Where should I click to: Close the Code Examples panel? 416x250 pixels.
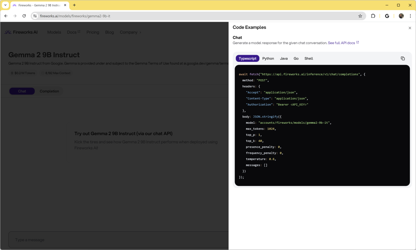pyautogui.click(x=410, y=28)
